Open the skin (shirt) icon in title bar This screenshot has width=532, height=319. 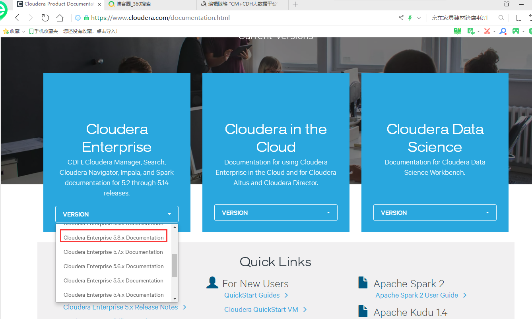507,4
